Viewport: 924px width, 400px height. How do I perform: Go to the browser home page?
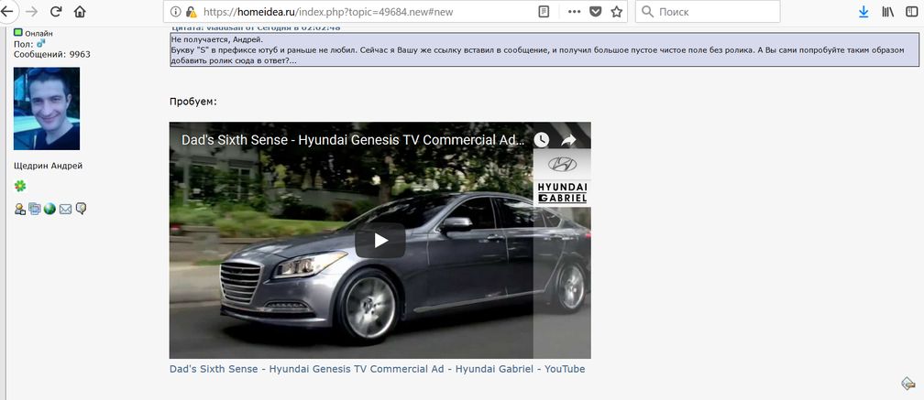tap(80, 12)
